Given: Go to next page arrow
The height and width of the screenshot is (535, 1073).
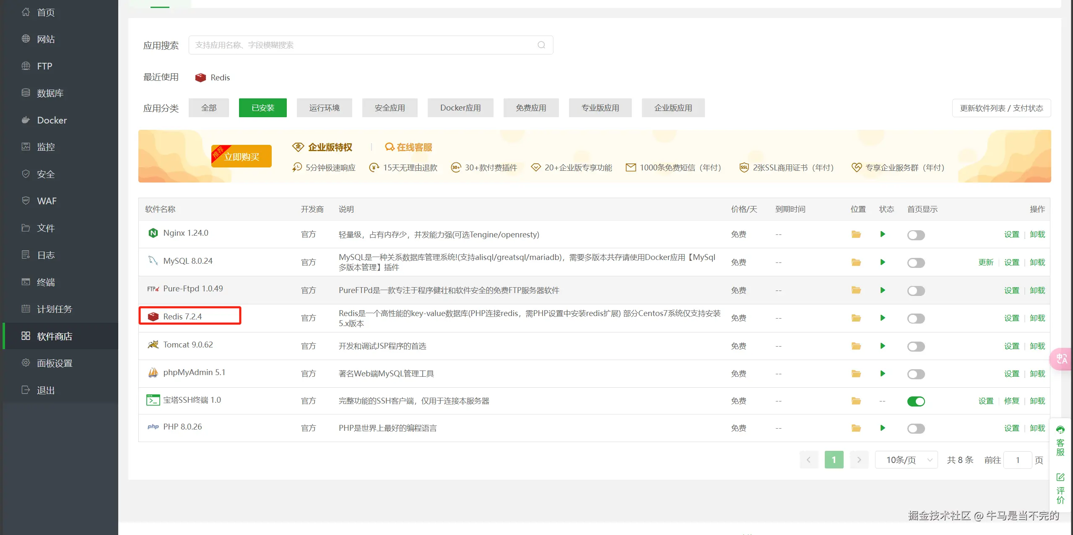Looking at the screenshot, I should pyautogui.click(x=859, y=460).
